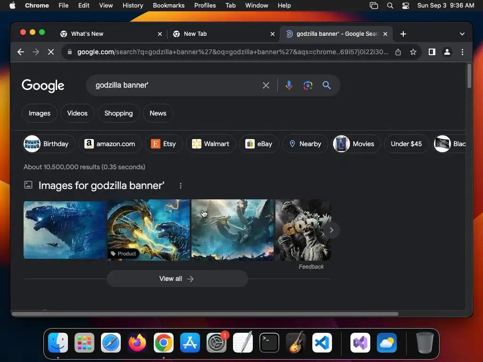Screen dimensions: 483x362
Task: Click View all images button
Action: tap(177, 279)
